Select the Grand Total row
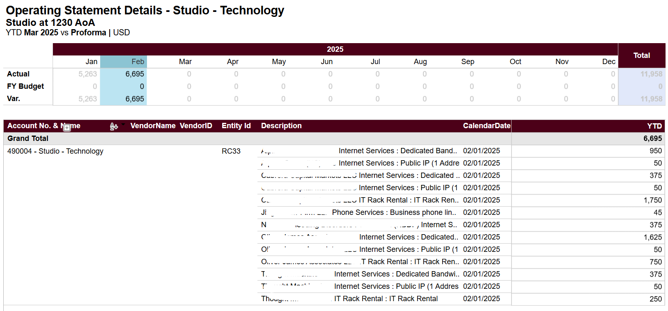Image resolution: width=668 pixels, height=311 pixels. tap(28, 138)
